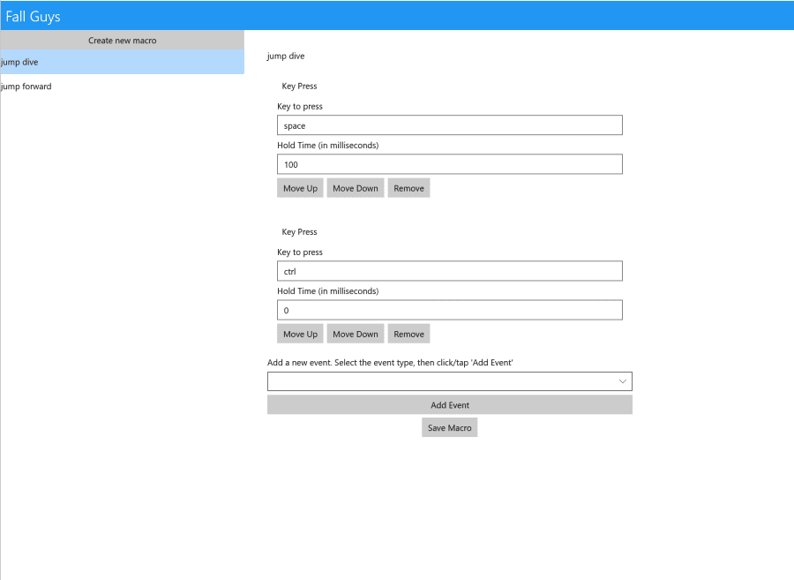Screen dimensions: 794x580
Task: Click the Hold Time field showing '100'
Action: point(450,163)
